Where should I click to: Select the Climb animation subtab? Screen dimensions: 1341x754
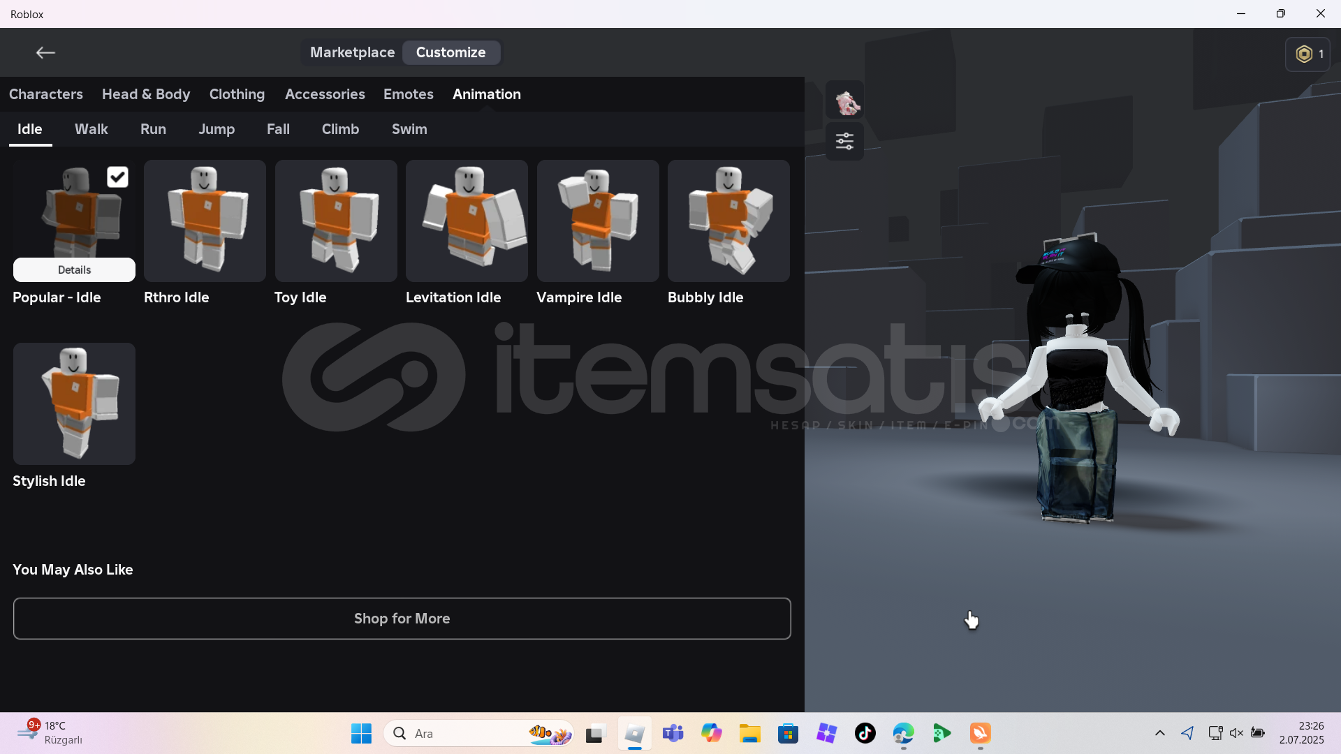(x=340, y=129)
